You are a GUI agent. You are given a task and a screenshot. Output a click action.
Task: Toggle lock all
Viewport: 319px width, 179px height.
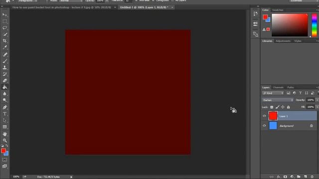[288, 107]
